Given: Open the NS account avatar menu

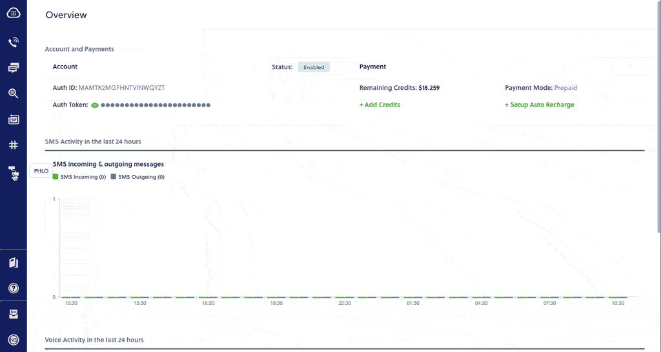Looking at the screenshot, I should click(13, 340).
